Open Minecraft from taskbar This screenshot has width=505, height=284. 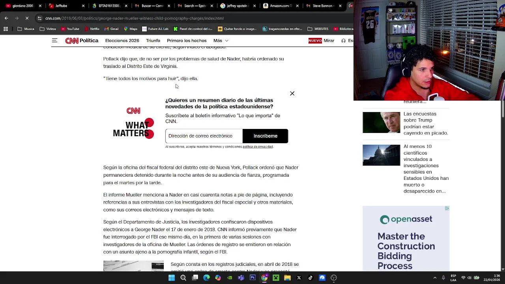click(276, 278)
